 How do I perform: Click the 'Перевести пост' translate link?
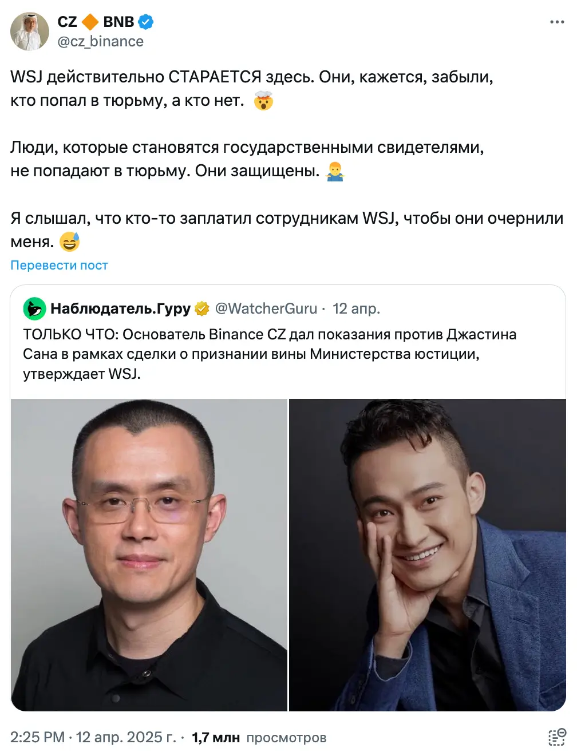pos(59,265)
